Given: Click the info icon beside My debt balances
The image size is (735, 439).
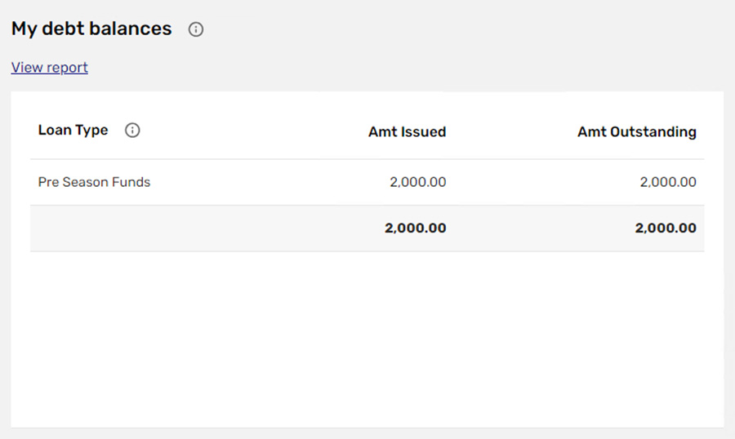Looking at the screenshot, I should click(196, 29).
